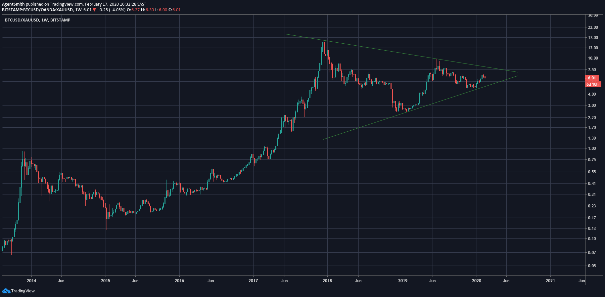This screenshot has height=297, width=605.
Task: Click the 1.00 price scale label
Action: click(592, 148)
